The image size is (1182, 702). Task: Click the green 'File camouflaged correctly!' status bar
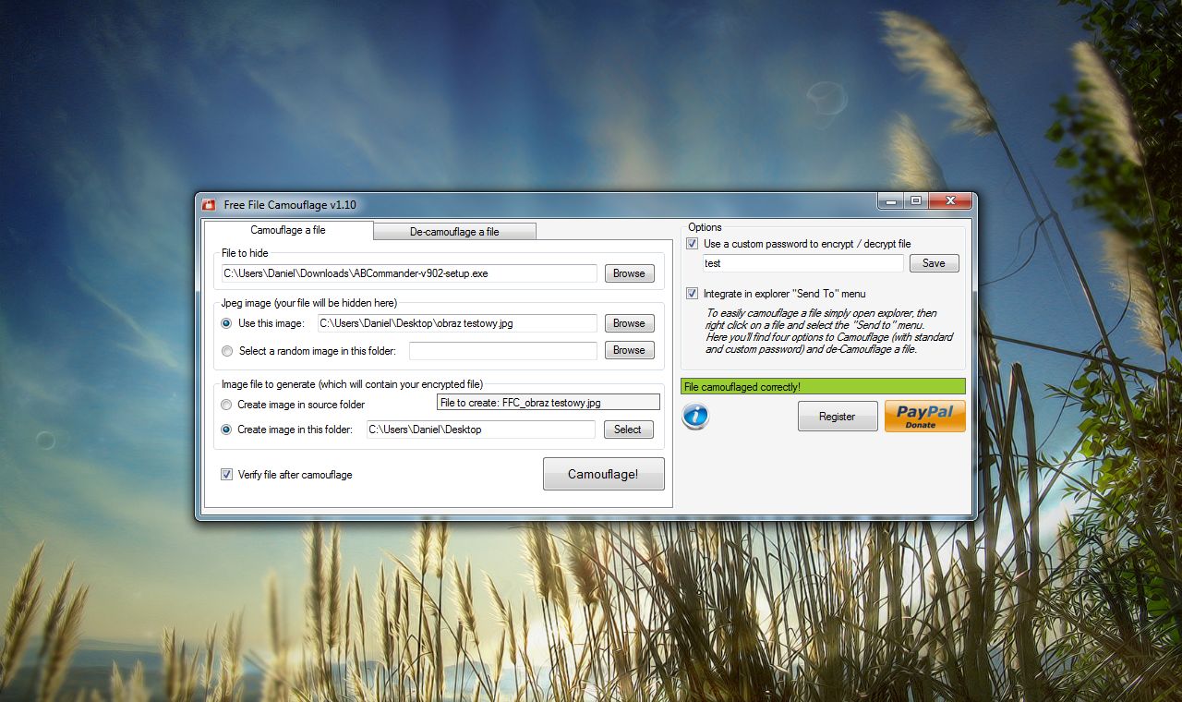tap(823, 387)
